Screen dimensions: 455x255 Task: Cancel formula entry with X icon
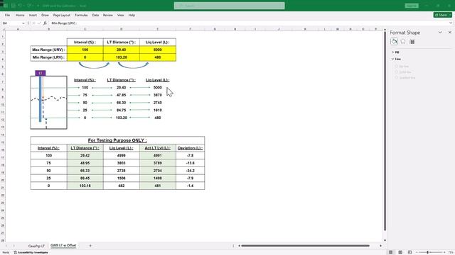(x=33, y=23)
